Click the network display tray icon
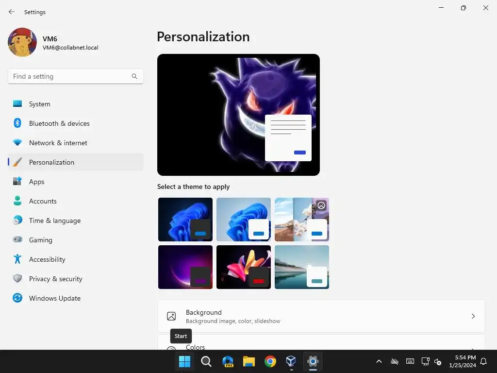The height and width of the screenshot is (373, 497). point(425,361)
